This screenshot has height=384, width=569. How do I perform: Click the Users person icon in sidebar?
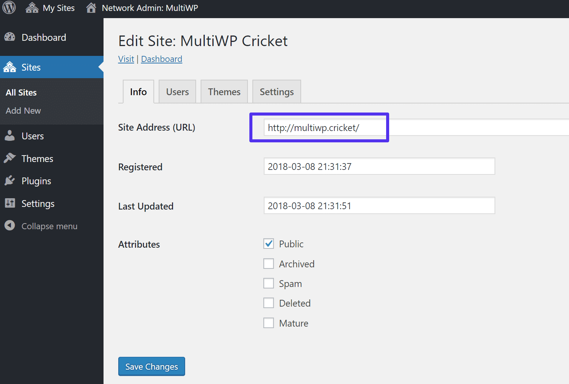(x=10, y=136)
